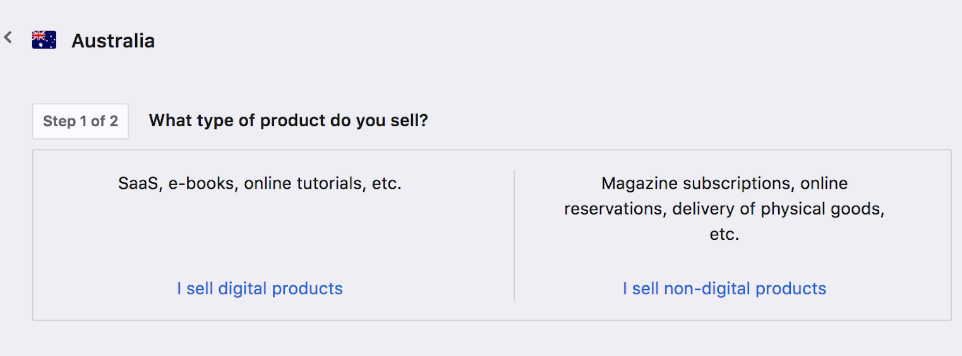
Task: Click the product type question heading
Action: (x=288, y=121)
